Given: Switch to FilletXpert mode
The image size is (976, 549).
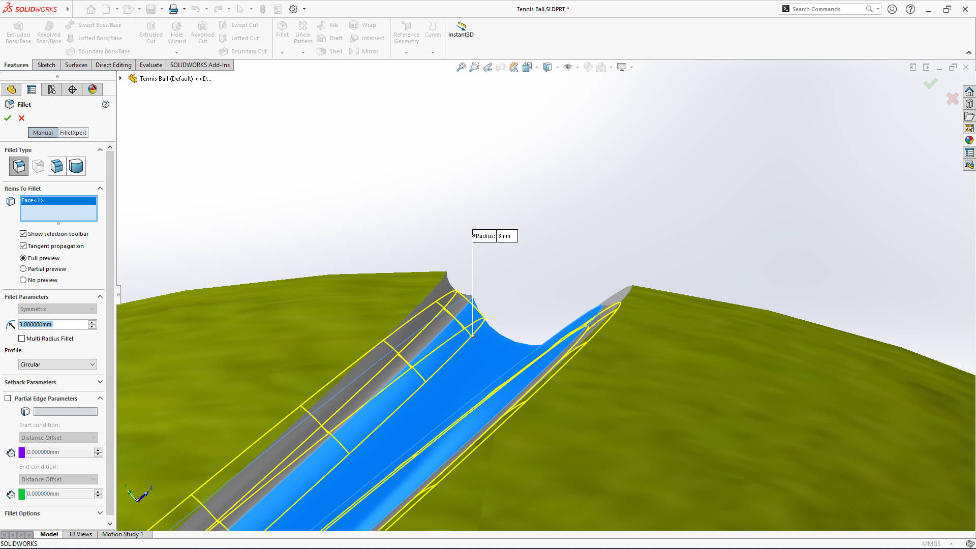Looking at the screenshot, I should [x=73, y=133].
